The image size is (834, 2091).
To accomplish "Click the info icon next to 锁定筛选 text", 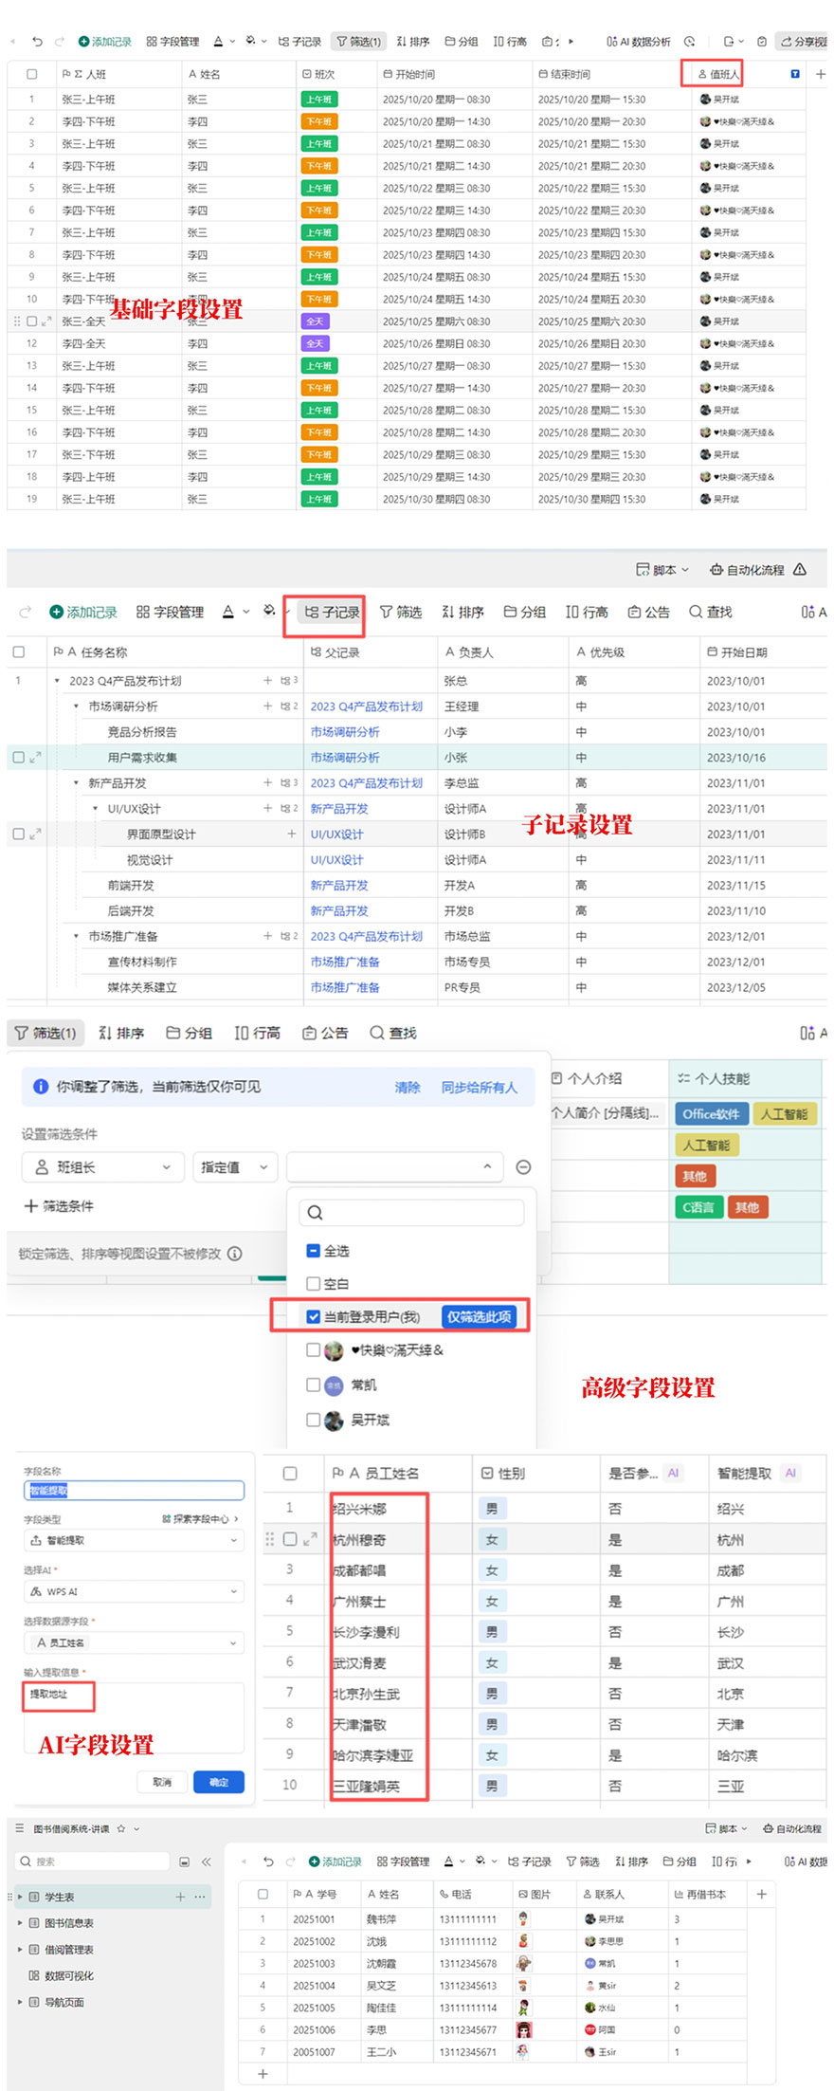I will pos(234,1254).
